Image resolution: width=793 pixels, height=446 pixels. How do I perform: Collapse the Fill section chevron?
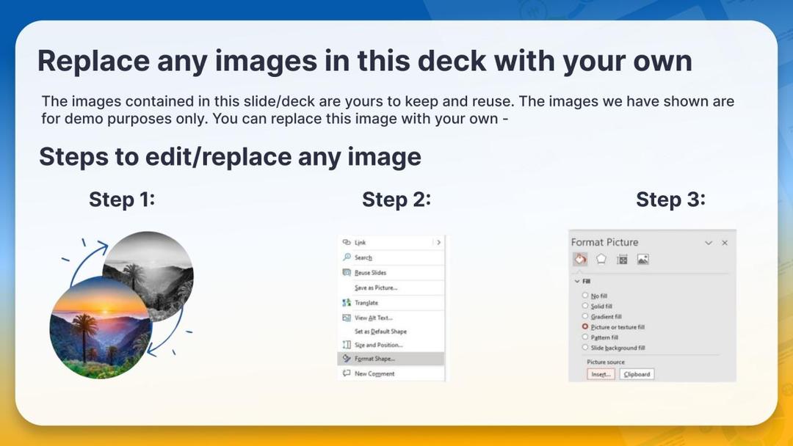pos(576,281)
